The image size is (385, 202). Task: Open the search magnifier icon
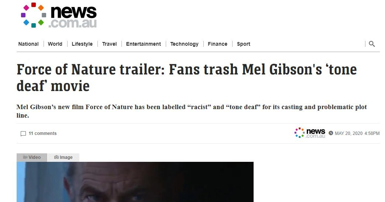point(372,44)
